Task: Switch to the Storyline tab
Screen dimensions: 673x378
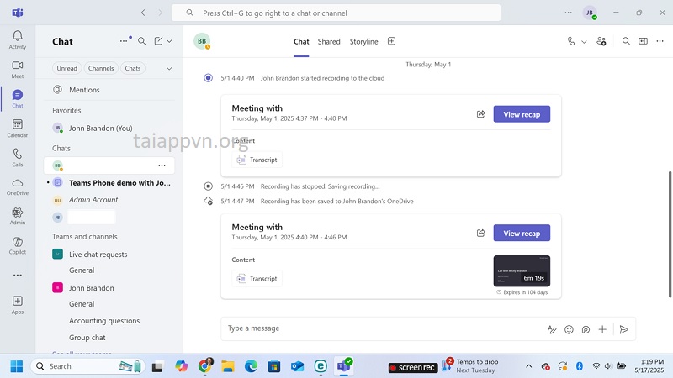Action: [x=363, y=41]
